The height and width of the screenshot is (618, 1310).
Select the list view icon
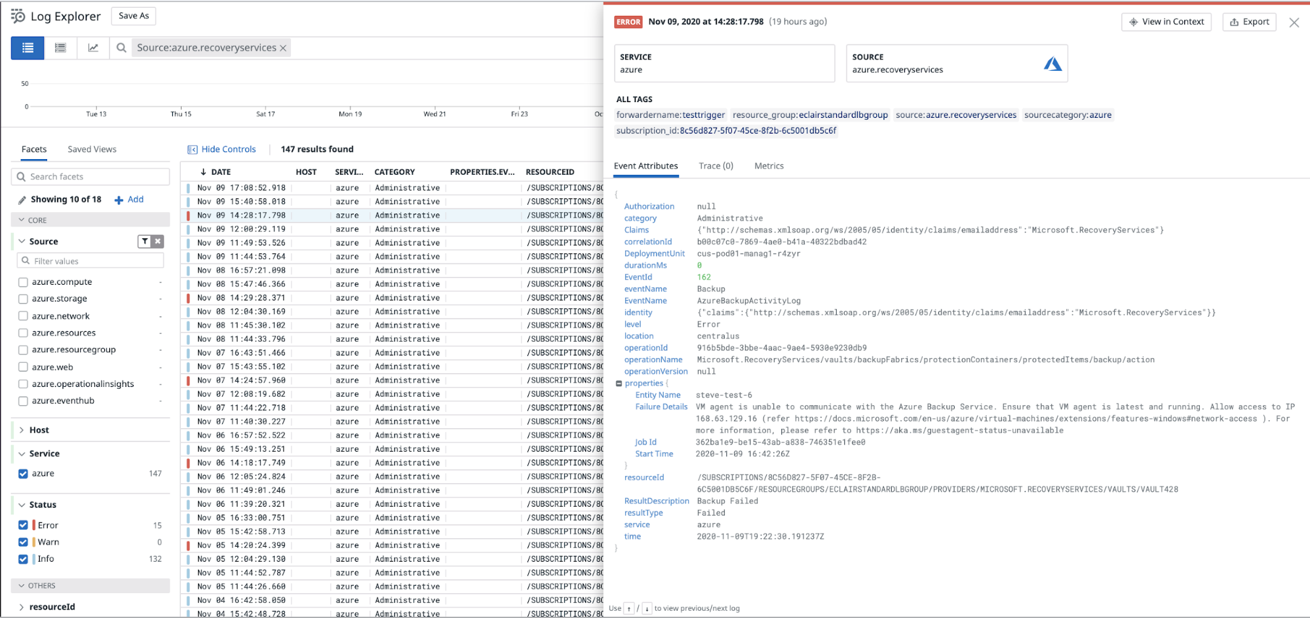[x=27, y=47]
